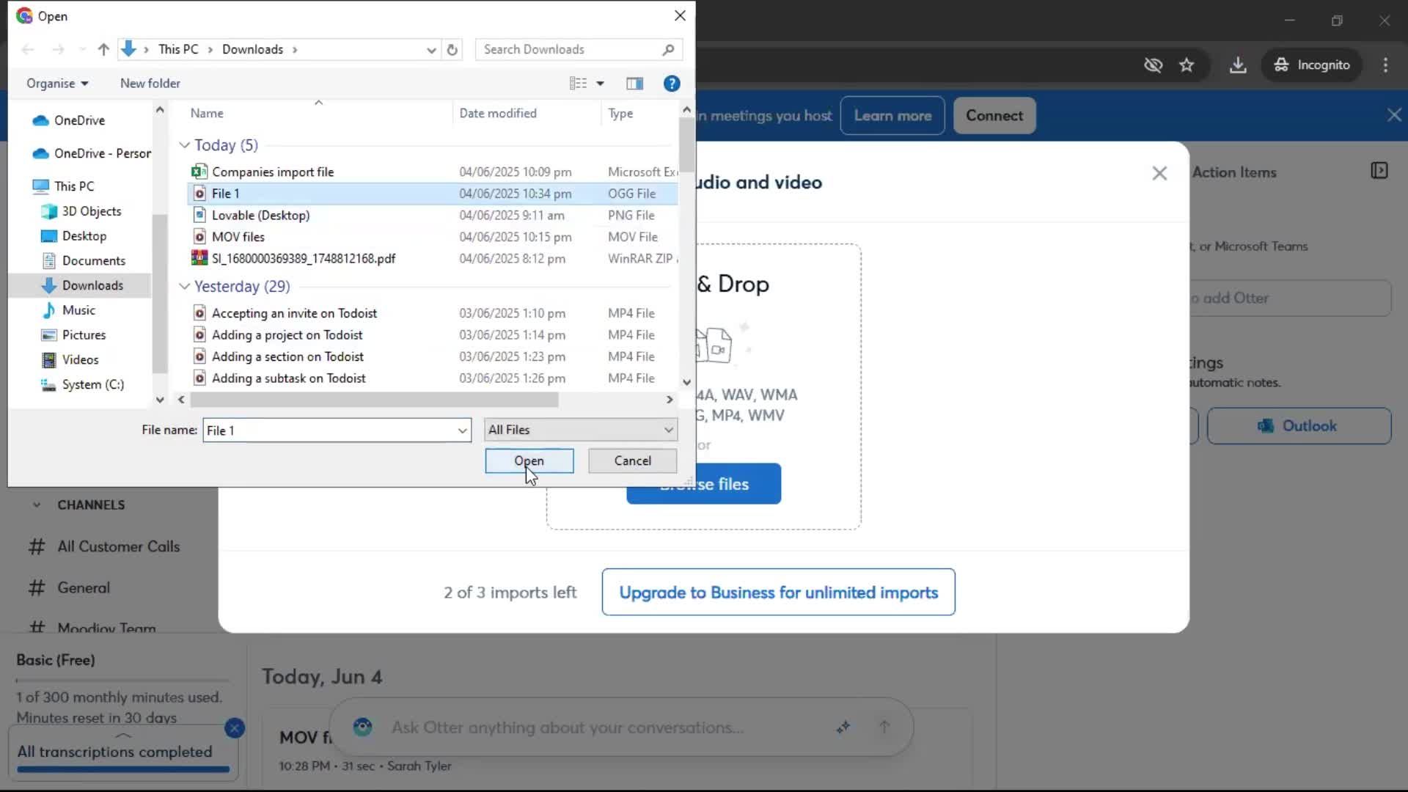Select SI_1680000369389_1748812168.pdf archive

pos(433,258)
